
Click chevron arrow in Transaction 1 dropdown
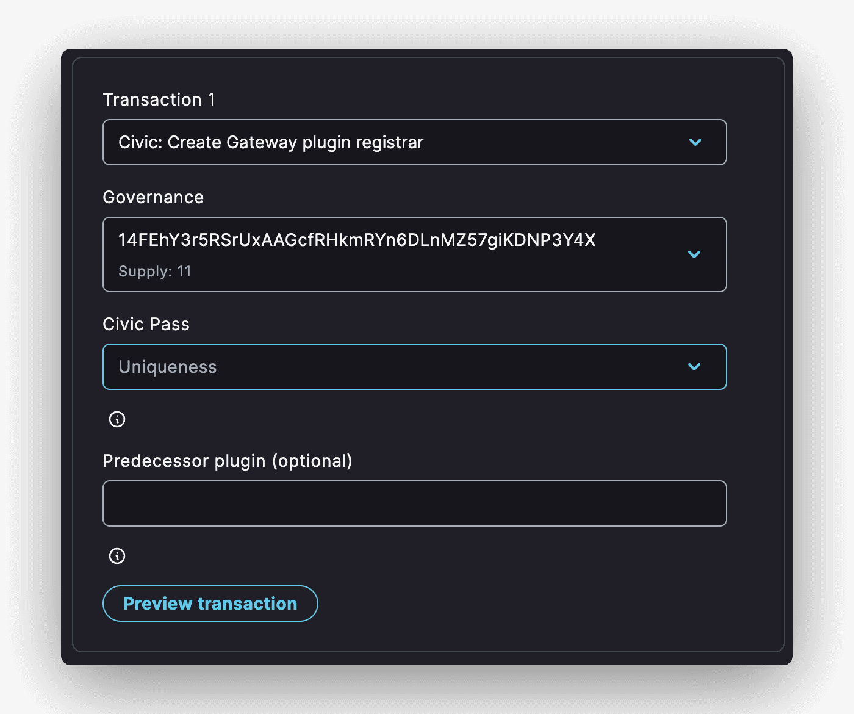tap(695, 142)
